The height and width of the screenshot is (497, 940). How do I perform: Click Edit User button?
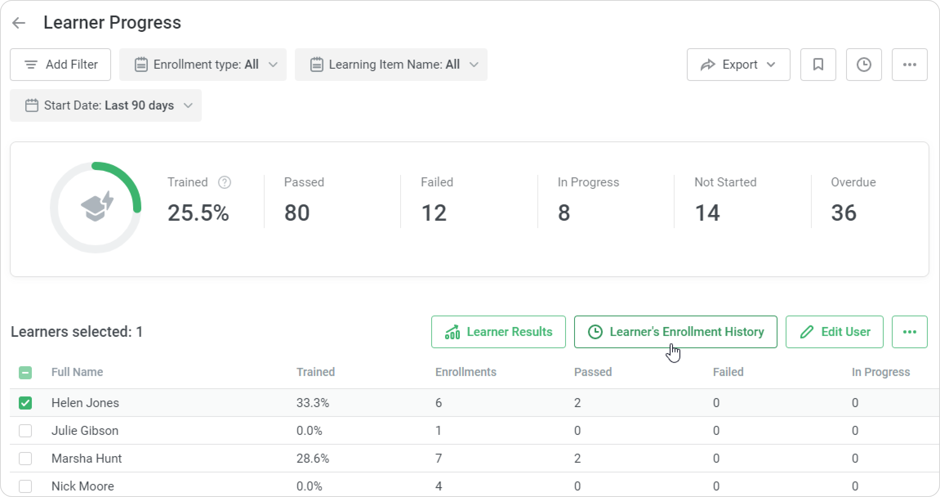click(x=834, y=332)
